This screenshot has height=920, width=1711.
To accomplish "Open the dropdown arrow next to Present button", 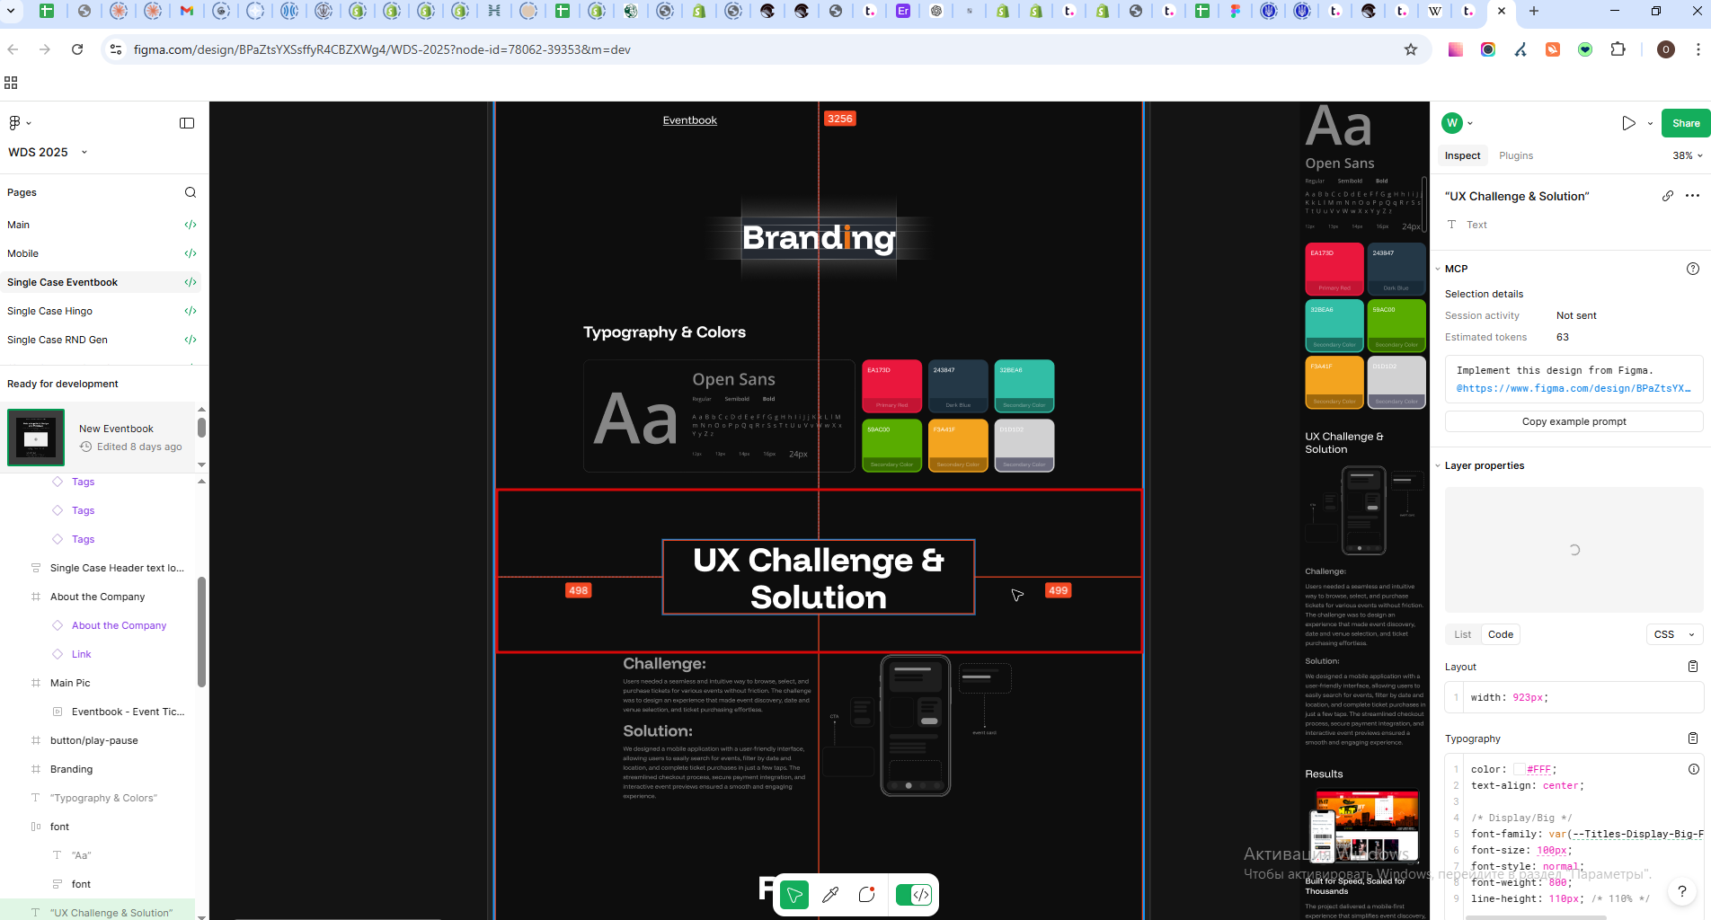I will pos(1650,123).
